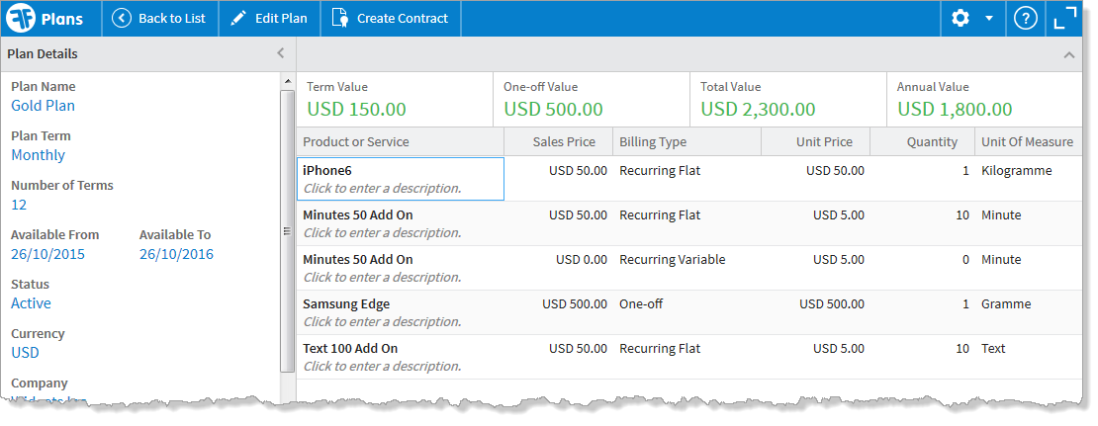Click the Create Contract document icon
This screenshot has width=1098, height=426.
340,18
